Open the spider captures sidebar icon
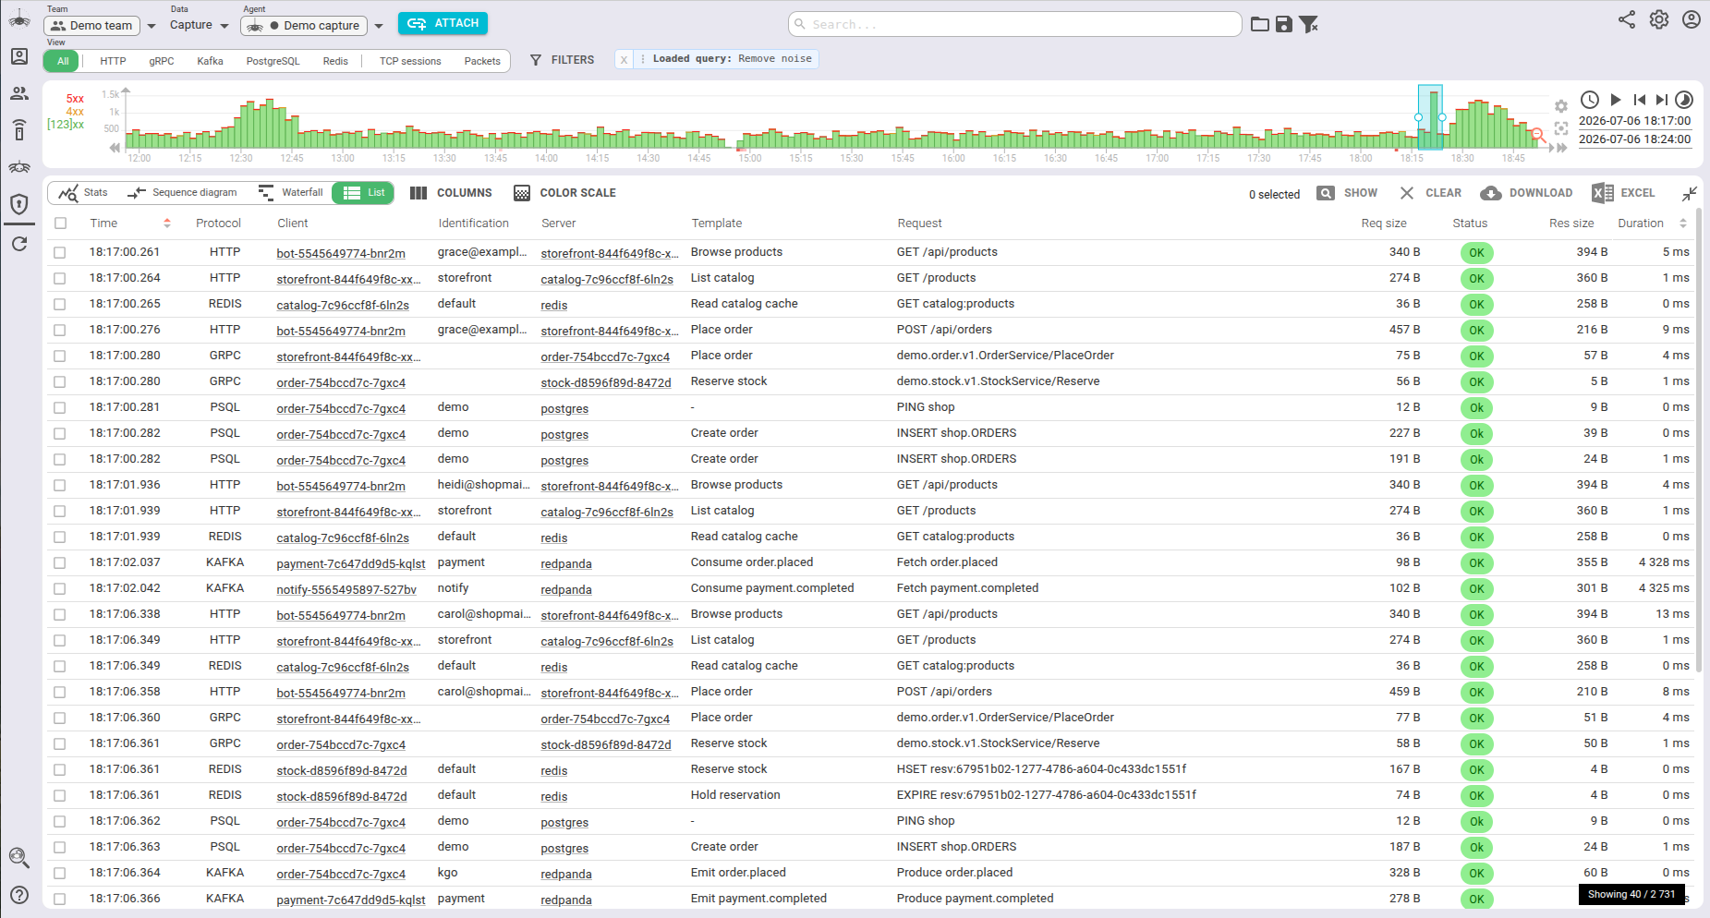Viewport: 1710px width, 918px height. pos(19,167)
